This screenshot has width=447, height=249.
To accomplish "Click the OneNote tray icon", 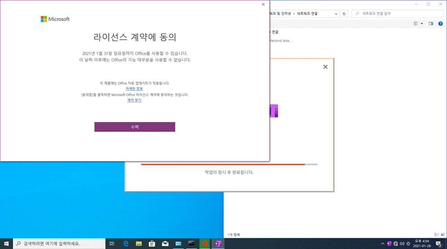I will coord(389,244).
